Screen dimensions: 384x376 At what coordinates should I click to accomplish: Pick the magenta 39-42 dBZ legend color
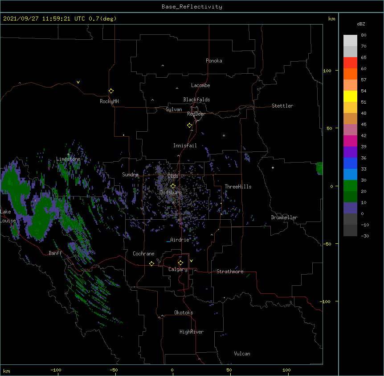(350, 141)
